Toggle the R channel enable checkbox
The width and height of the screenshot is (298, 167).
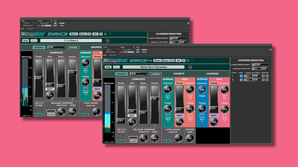click(x=241, y=80)
